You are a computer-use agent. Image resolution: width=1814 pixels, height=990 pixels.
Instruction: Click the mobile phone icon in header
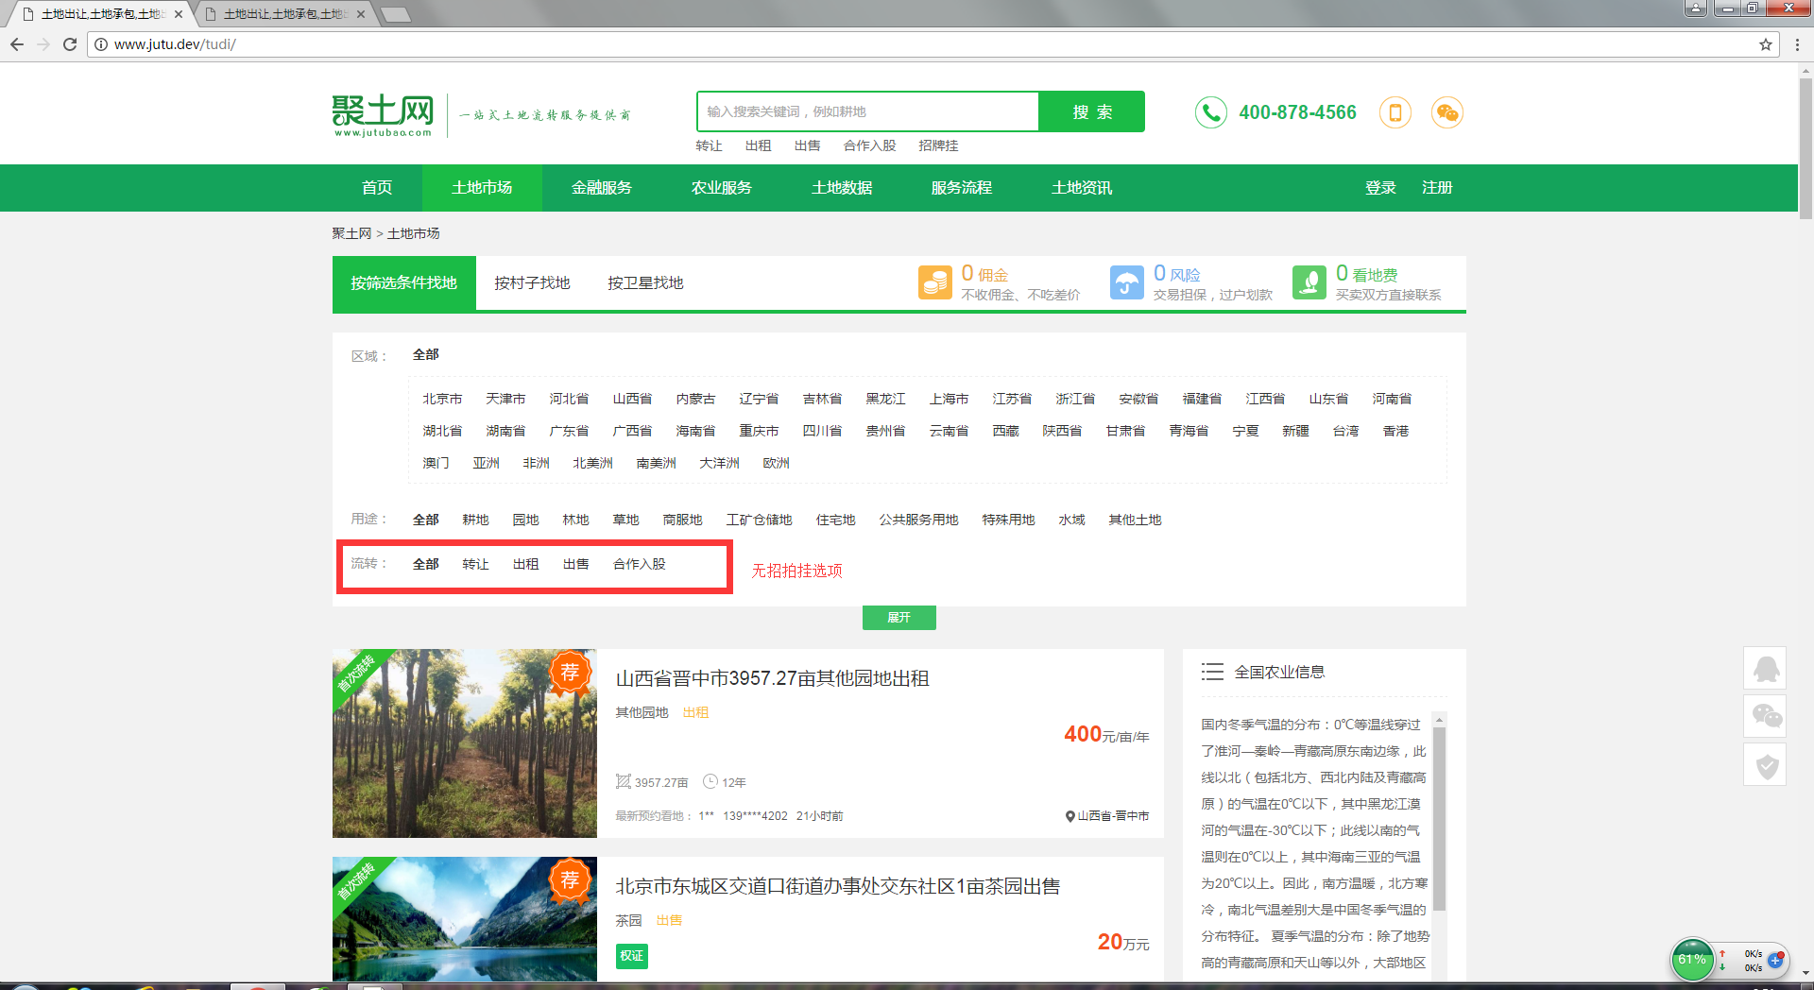(1395, 112)
